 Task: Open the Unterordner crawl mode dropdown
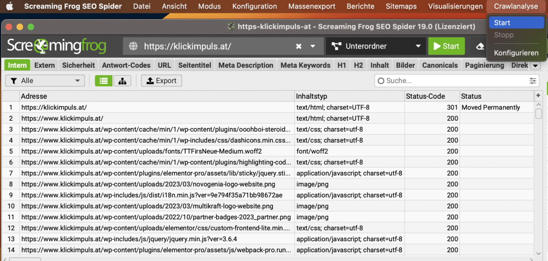point(376,46)
